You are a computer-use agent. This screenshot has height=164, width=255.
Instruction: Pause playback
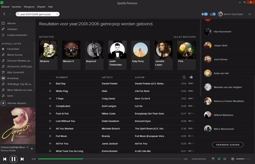pyautogui.click(x=13, y=159)
